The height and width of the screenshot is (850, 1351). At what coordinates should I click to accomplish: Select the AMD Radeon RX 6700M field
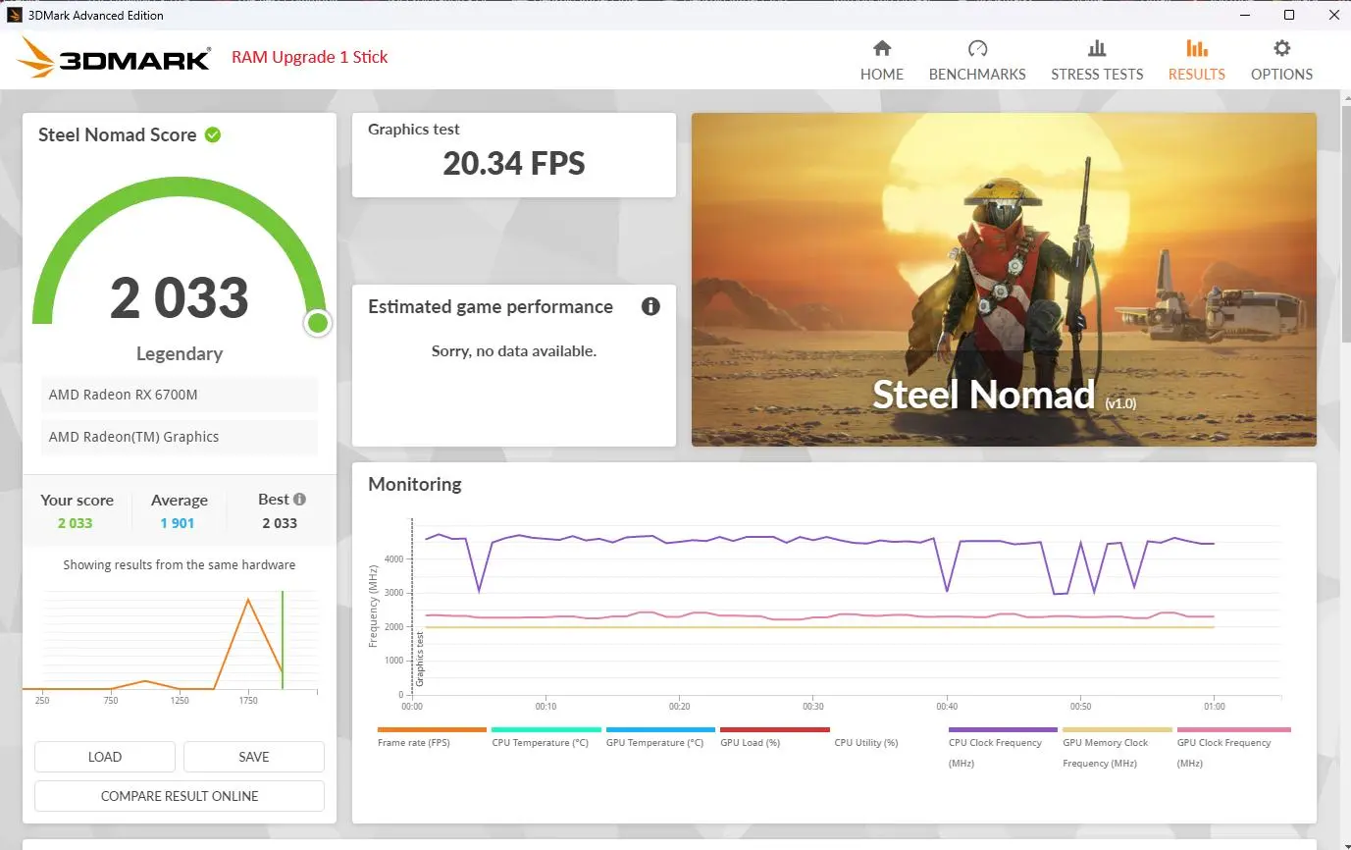coord(180,395)
